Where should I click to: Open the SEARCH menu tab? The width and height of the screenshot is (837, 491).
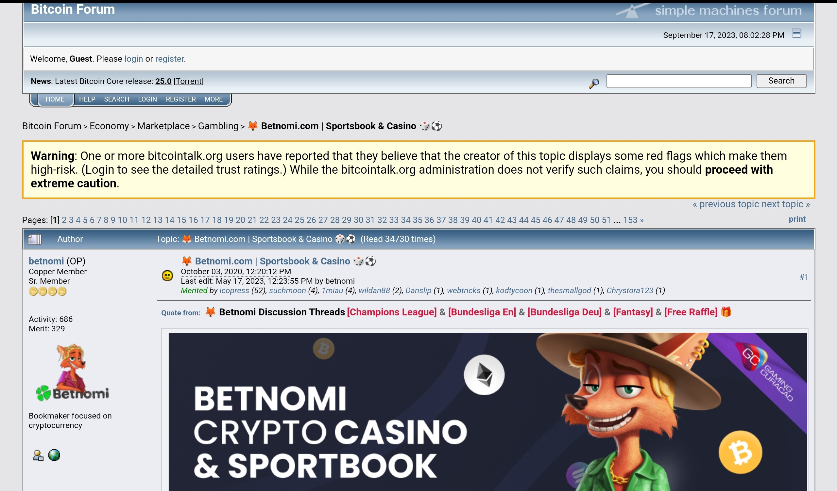[x=117, y=99]
